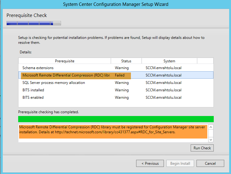Click the system name in BITS enabled row

[x=164, y=97]
